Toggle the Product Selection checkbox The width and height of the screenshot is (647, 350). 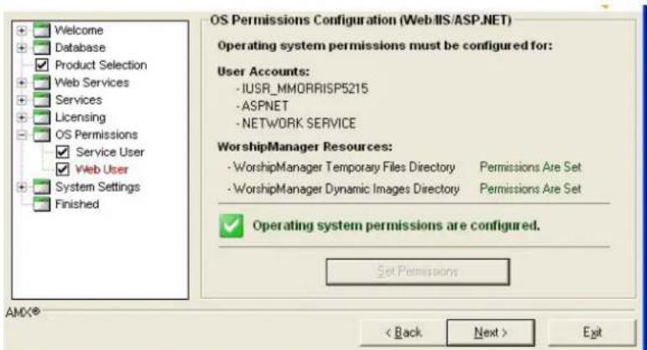pyautogui.click(x=42, y=65)
